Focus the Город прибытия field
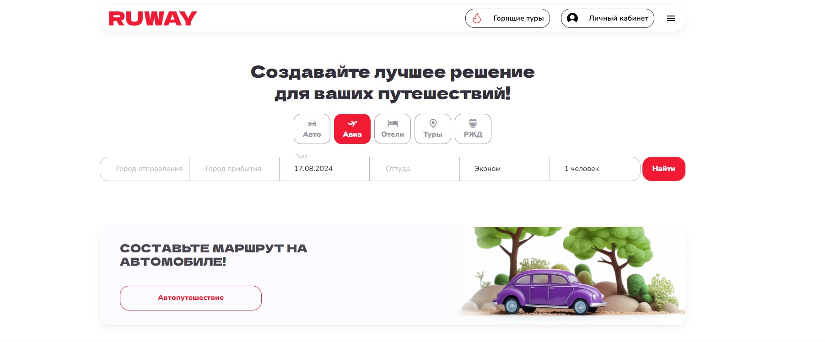Screen dimensions: 825x342 [x=234, y=169]
